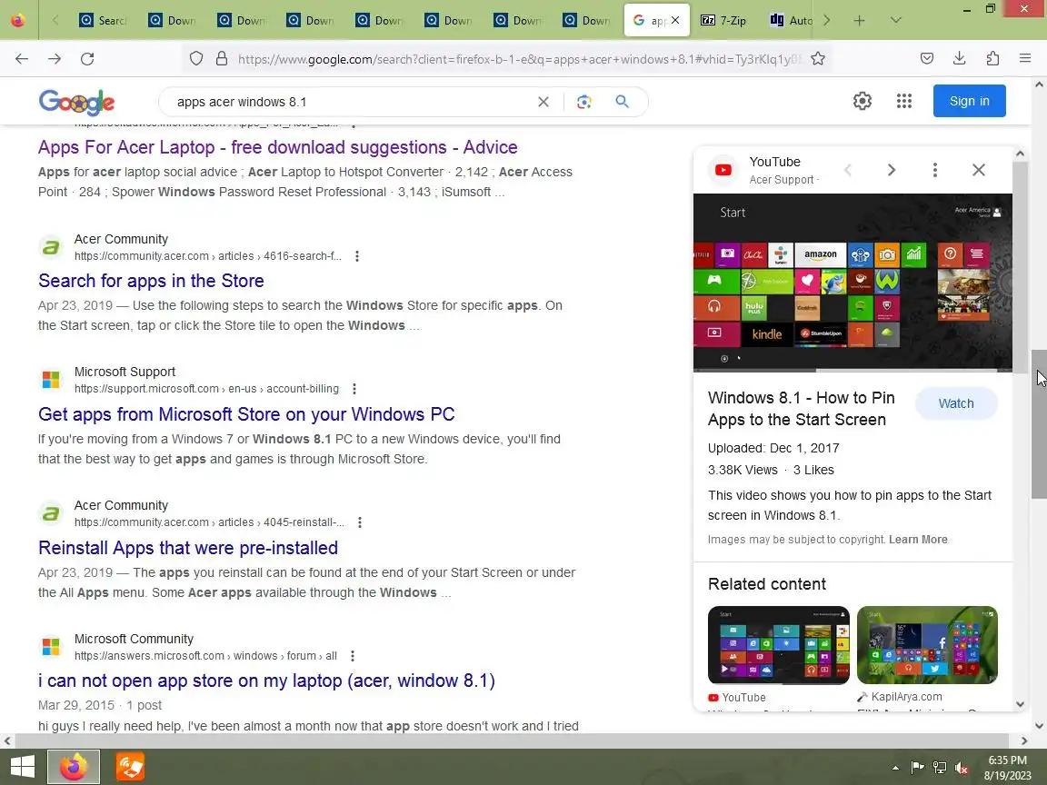Open the network icon in the system tray

[940, 769]
